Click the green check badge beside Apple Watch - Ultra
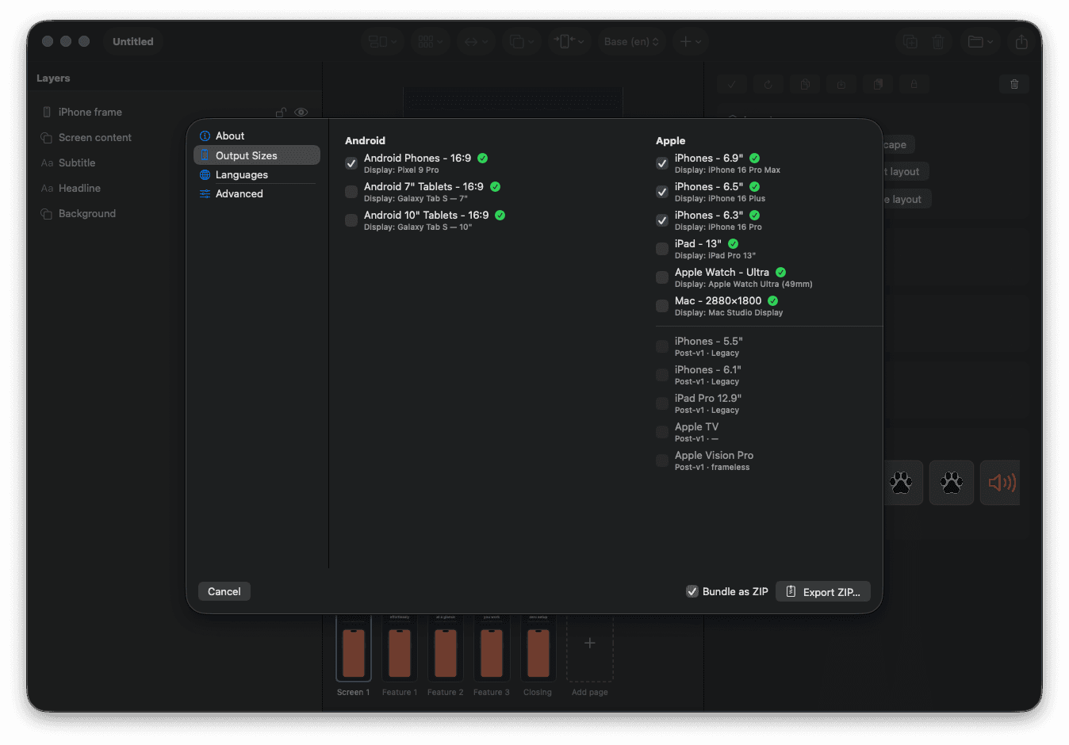The image size is (1069, 745). pyautogui.click(x=781, y=273)
